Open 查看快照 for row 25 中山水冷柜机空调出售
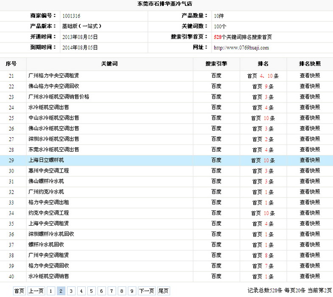Screen dimensions: 333x297 (x=310, y=118)
